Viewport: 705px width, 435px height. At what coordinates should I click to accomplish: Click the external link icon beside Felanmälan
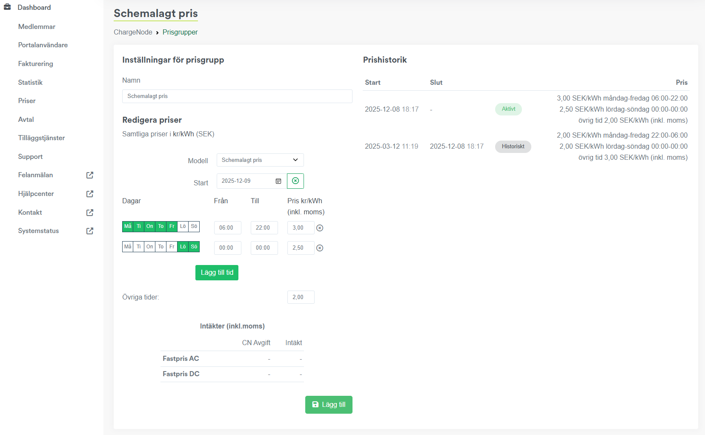90,175
